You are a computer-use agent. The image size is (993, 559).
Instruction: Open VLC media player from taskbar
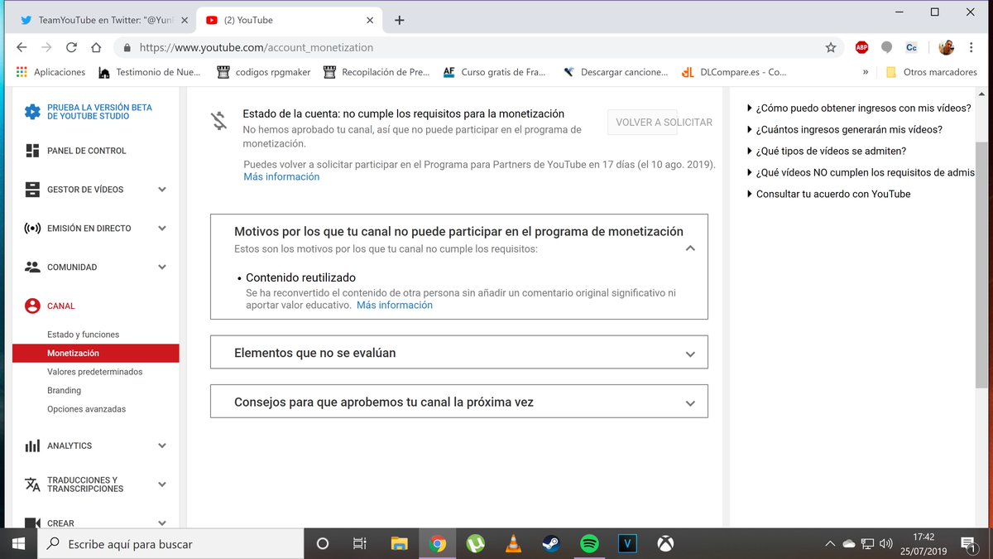tap(513, 544)
